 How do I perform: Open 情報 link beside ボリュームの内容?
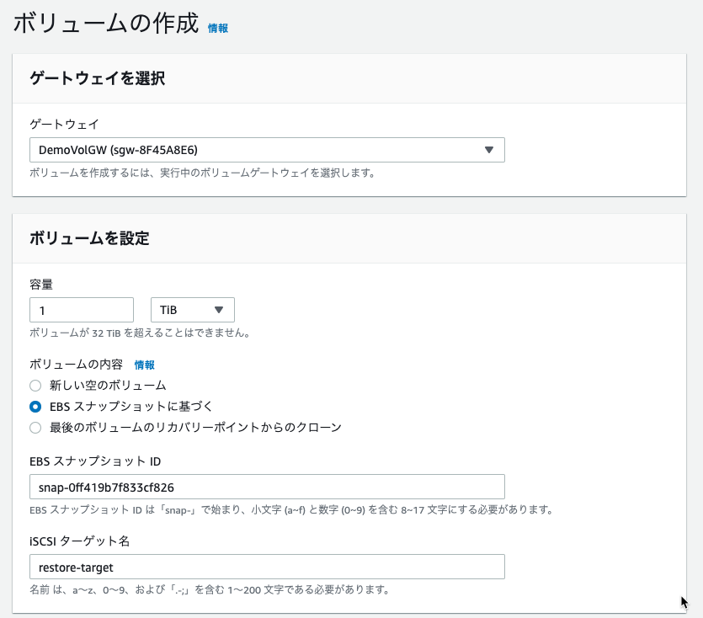click(144, 365)
